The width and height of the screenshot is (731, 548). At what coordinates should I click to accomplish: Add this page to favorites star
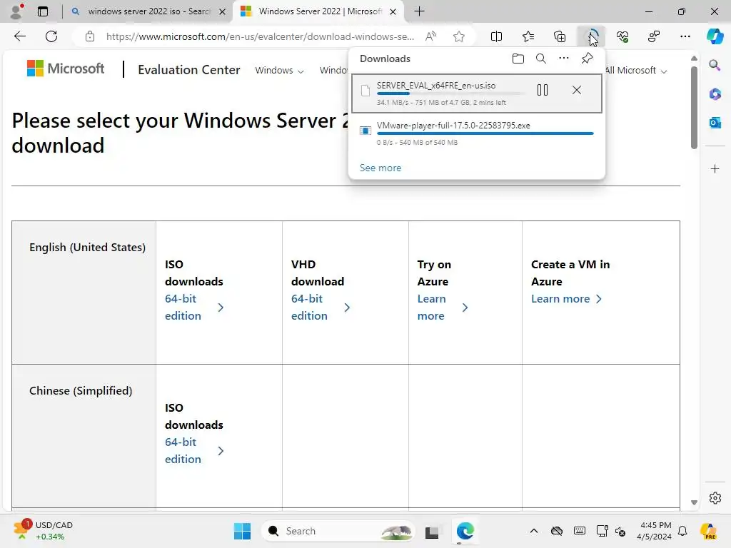tap(459, 36)
